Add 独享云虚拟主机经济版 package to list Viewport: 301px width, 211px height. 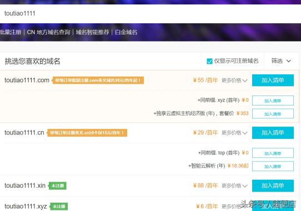click(273, 114)
